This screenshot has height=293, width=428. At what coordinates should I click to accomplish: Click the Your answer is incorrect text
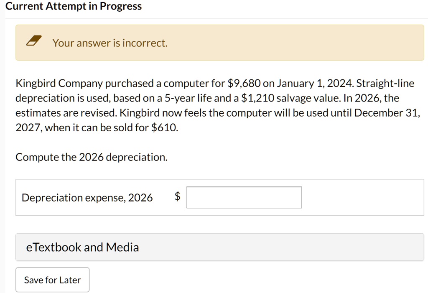[x=110, y=43]
